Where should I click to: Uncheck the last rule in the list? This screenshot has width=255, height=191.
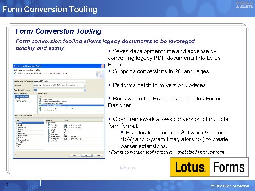40,110
